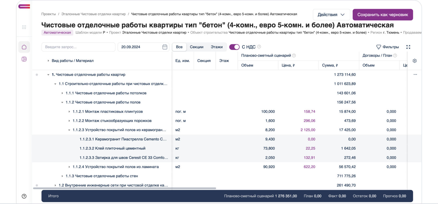Open the Проекты breadcrumb link
Image resolution: width=438 pixels, height=204 pixels.
tap(48, 14)
